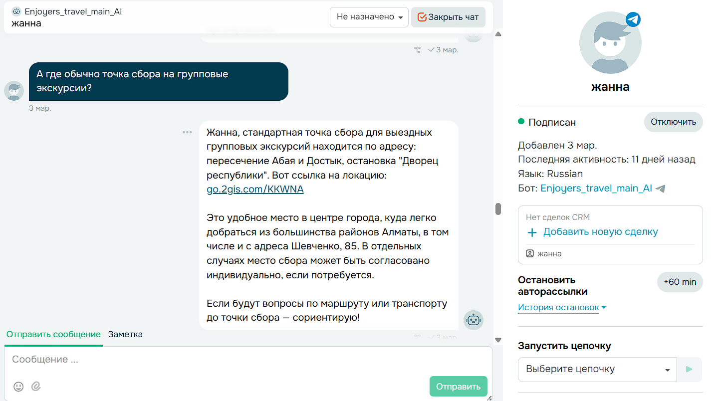Open the Не назначено assignment dropdown
Viewport: 717px width, 401px height.
(x=369, y=17)
